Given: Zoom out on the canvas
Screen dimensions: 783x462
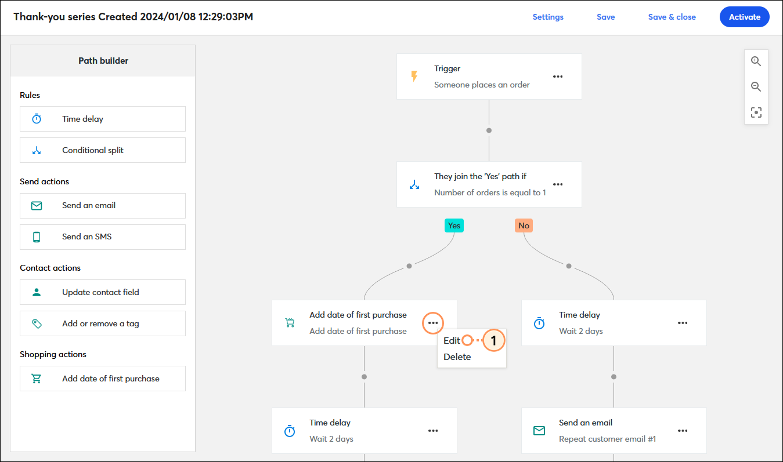Looking at the screenshot, I should 756,87.
